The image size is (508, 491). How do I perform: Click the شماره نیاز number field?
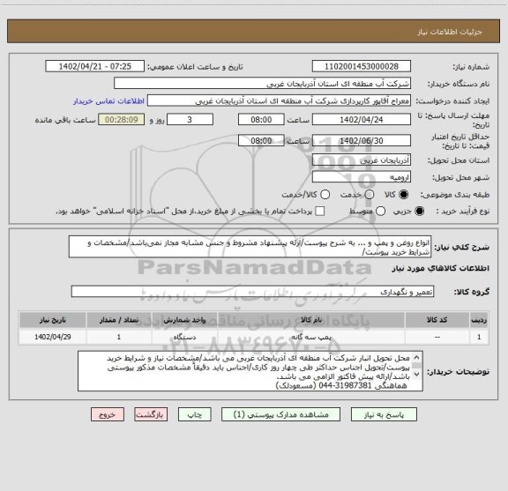362,66
